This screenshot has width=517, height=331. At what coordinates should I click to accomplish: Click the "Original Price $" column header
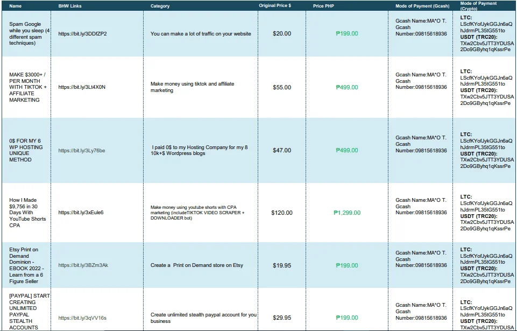coord(275,5)
